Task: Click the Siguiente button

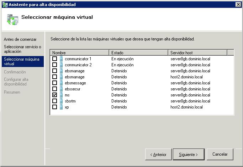Action: [189, 154]
